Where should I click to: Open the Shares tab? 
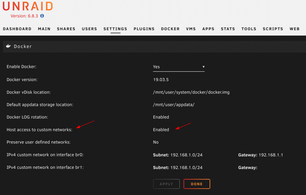[66, 29]
